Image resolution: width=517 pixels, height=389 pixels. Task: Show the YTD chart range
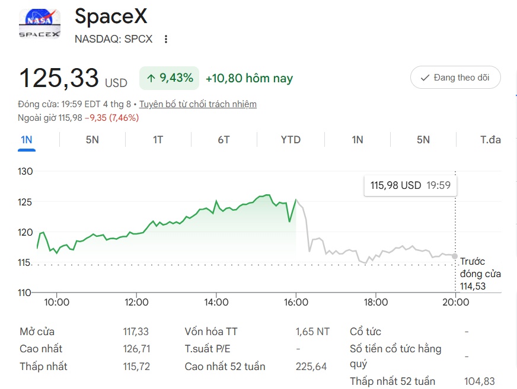(x=291, y=140)
